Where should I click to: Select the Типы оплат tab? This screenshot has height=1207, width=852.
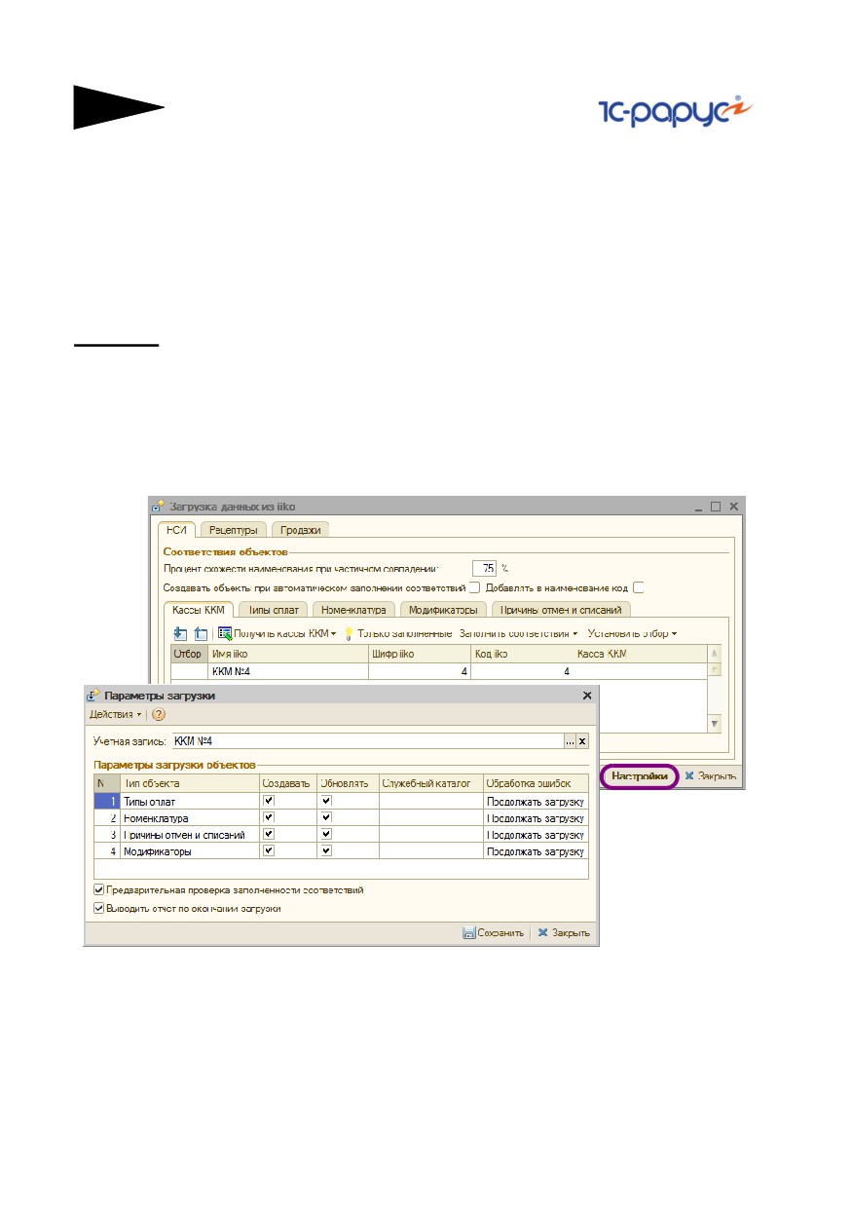pyautogui.click(x=273, y=609)
